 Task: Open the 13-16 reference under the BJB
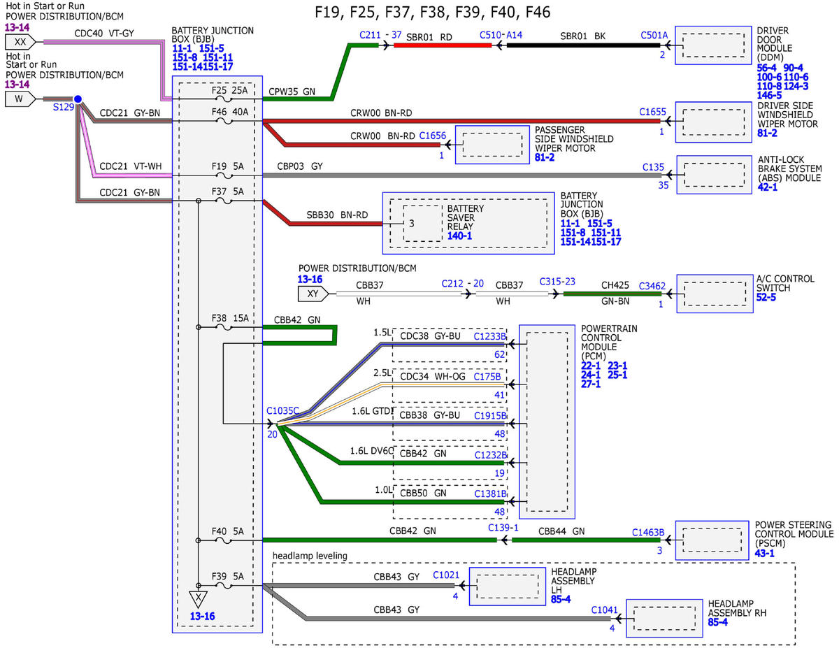[x=203, y=617]
